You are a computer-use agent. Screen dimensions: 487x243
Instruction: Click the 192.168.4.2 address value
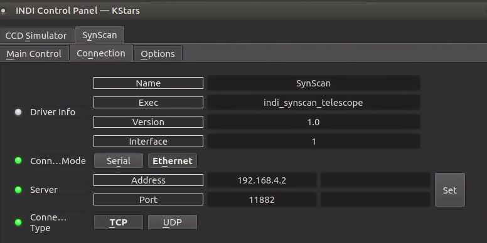(262, 180)
